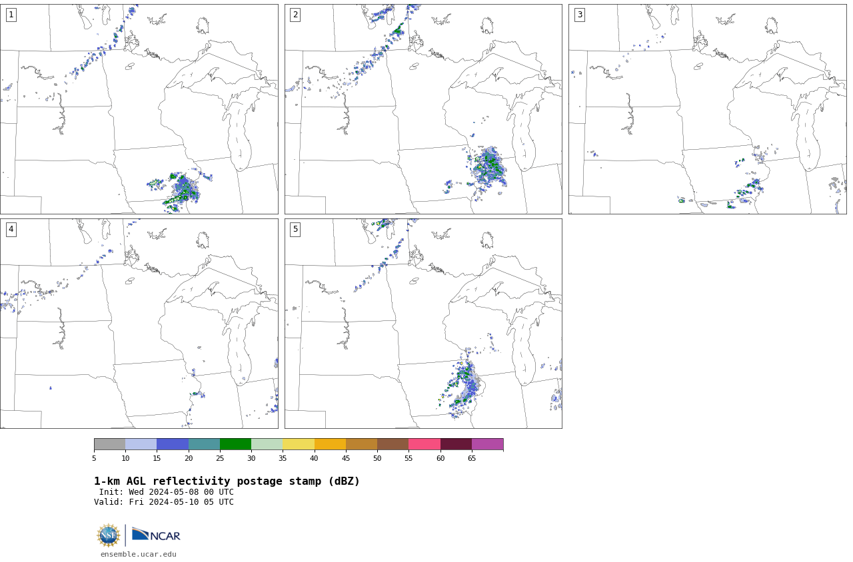Viewport: 853px width, 562px height.
Task: Click the colorbar tick label 50
Action: tap(377, 458)
